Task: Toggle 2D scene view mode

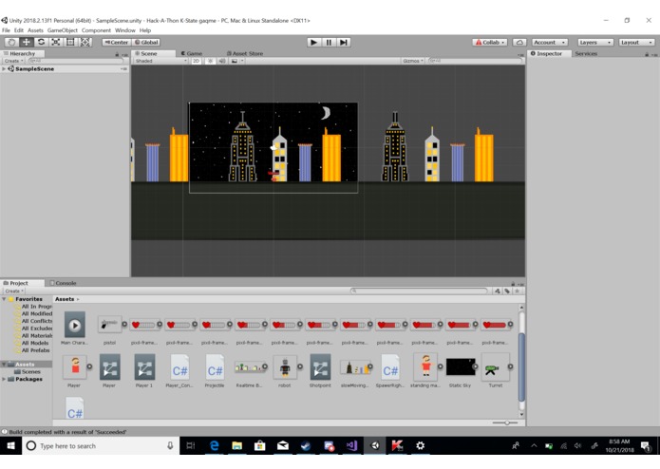Action: [197, 61]
